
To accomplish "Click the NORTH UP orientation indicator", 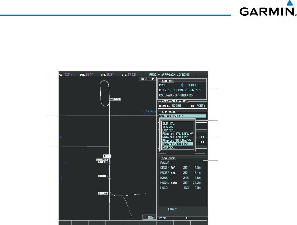I will coord(148,79).
